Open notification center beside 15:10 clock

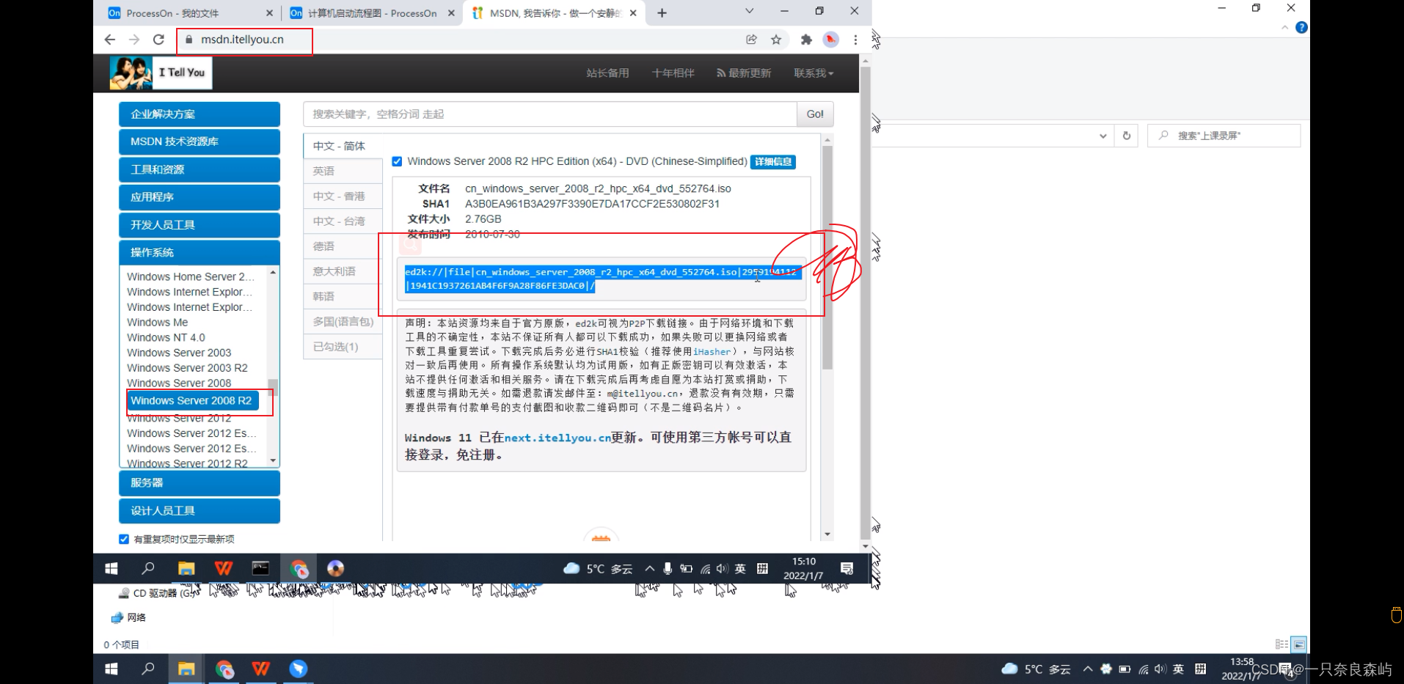pos(847,568)
